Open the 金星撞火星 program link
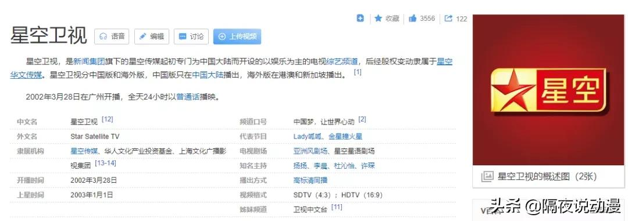Image resolution: width=628 pixels, height=221 pixels. pyautogui.click(x=345, y=137)
